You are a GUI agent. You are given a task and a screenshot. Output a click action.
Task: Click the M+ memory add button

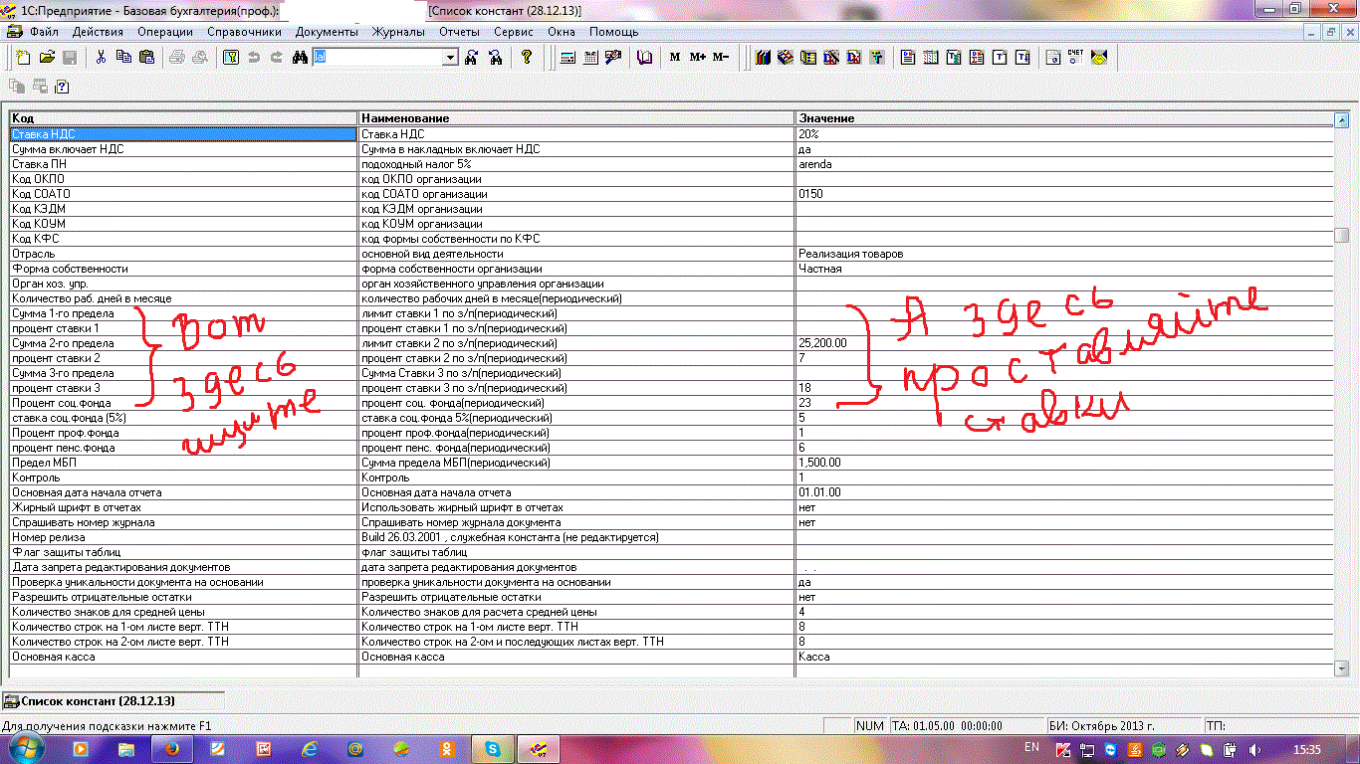698,57
